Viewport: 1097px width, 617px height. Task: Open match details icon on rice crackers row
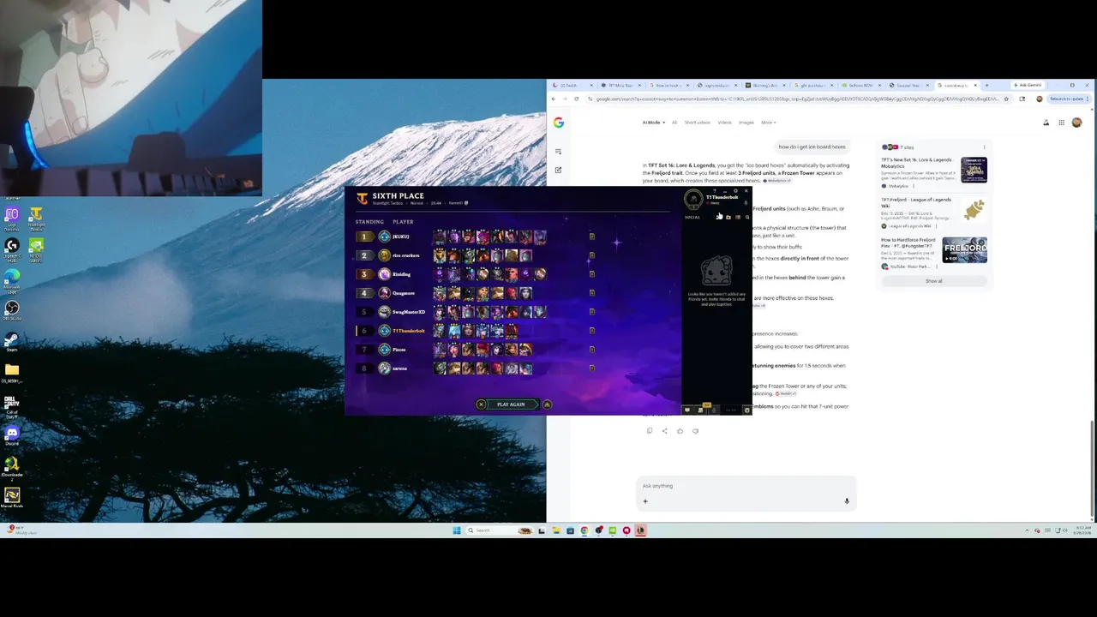click(x=591, y=255)
